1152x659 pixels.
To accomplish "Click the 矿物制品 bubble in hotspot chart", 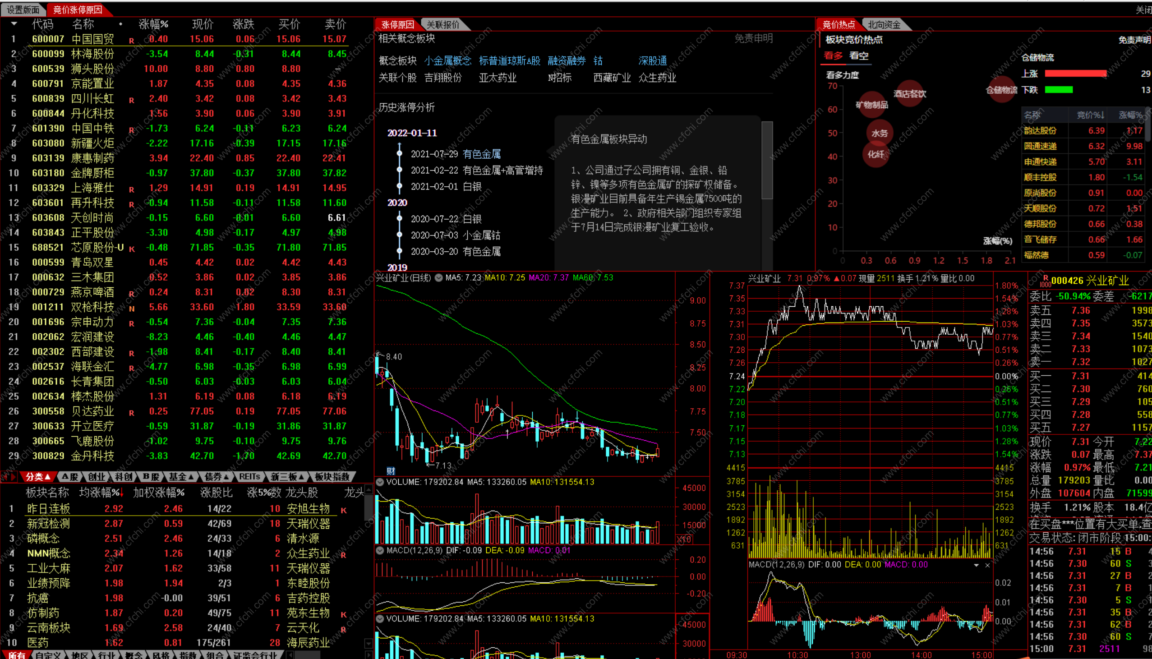I will [871, 105].
